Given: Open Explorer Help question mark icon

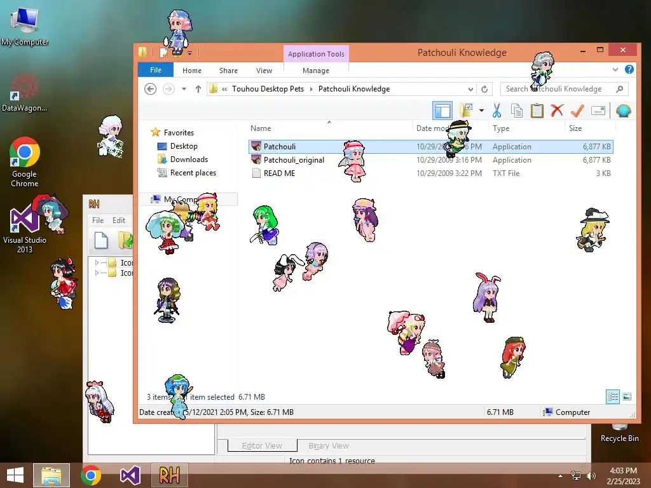Looking at the screenshot, I should coord(629,69).
